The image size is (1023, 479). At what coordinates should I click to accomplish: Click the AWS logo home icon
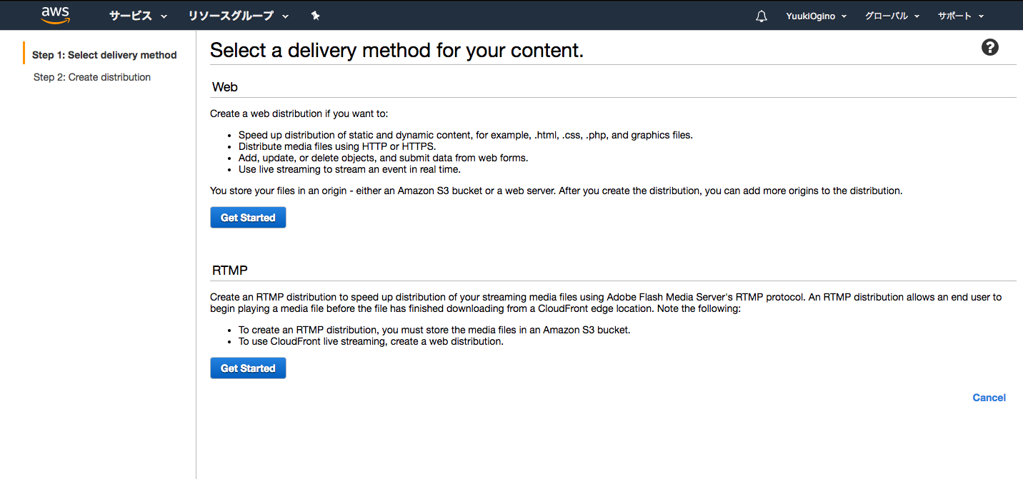pyautogui.click(x=55, y=15)
